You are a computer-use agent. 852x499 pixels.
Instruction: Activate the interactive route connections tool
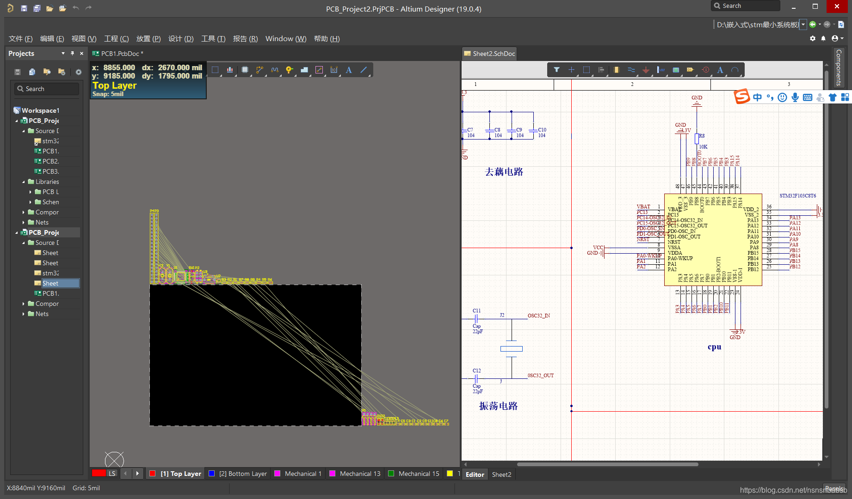(x=259, y=70)
